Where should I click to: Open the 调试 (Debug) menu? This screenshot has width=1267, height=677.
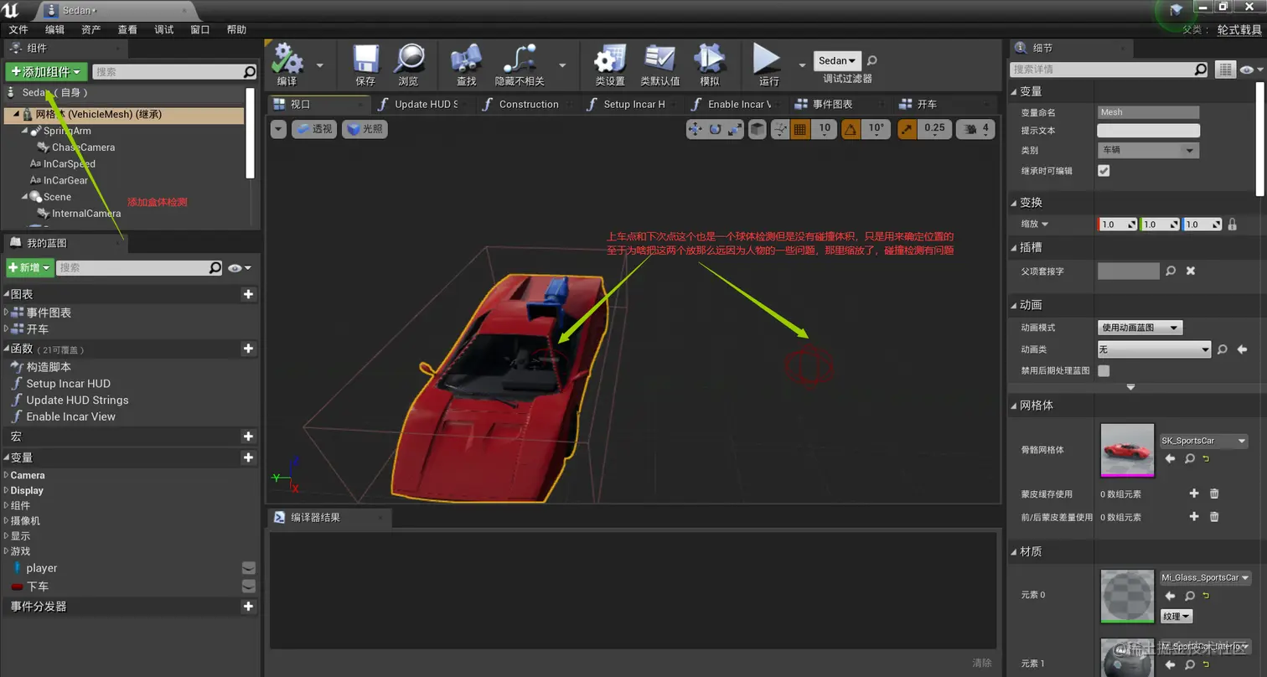coord(164,29)
